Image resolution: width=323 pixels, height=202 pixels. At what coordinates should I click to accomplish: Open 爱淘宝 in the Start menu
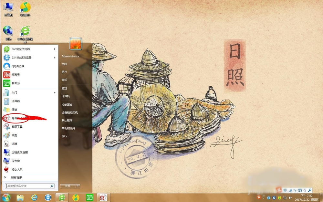(30, 75)
